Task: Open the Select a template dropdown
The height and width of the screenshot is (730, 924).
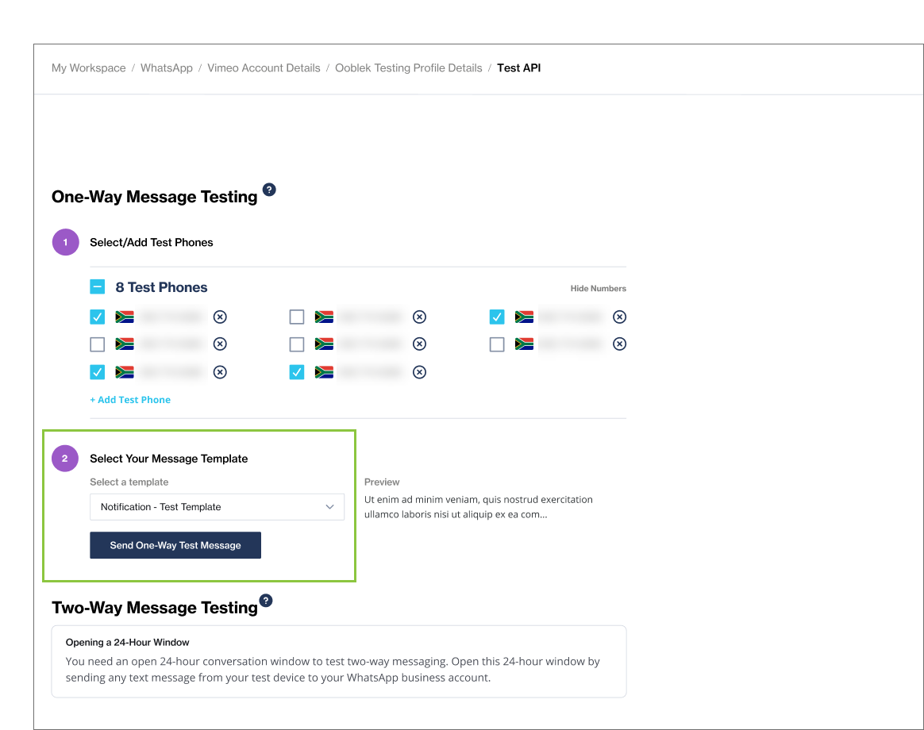Action: click(217, 507)
